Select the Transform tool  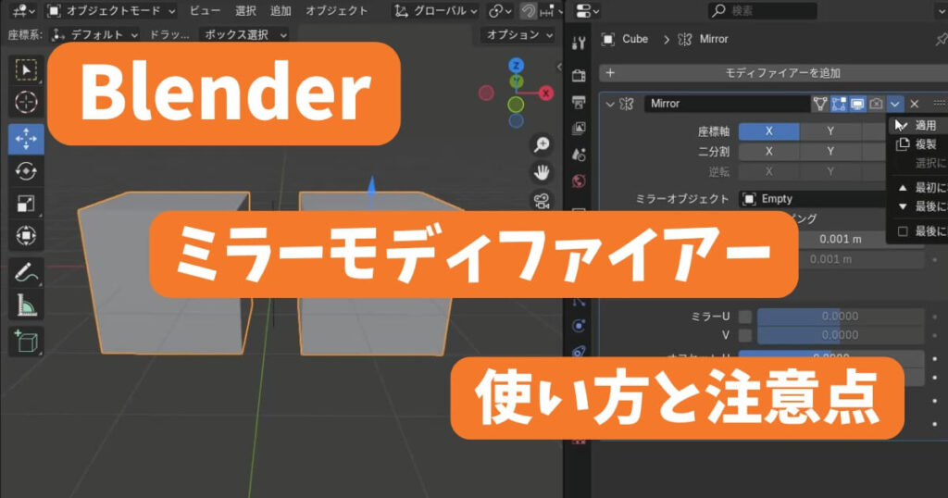point(26,236)
